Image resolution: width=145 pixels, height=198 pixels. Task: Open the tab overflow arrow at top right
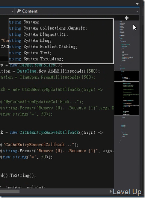[x=137, y=4]
